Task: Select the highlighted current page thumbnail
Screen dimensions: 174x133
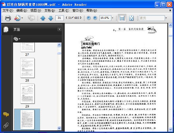Action: (x=27, y=119)
